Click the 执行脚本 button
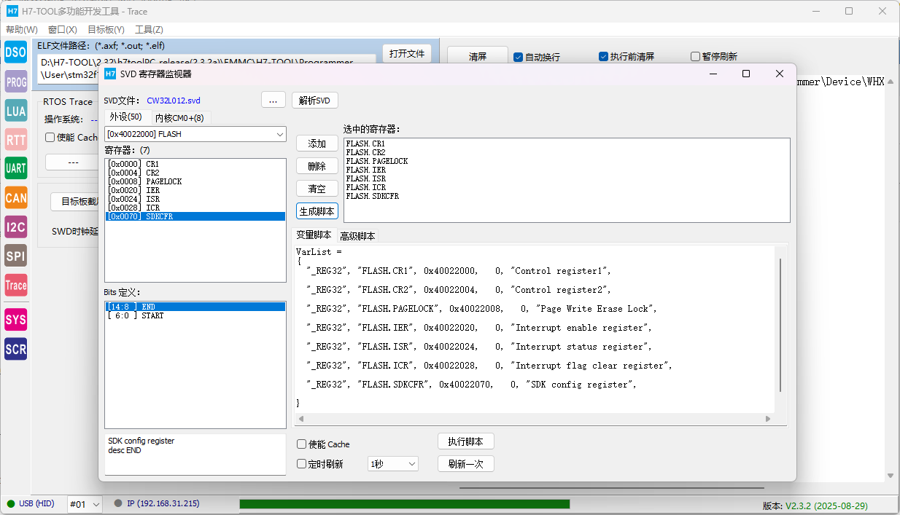900x515 pixels. 466,441
